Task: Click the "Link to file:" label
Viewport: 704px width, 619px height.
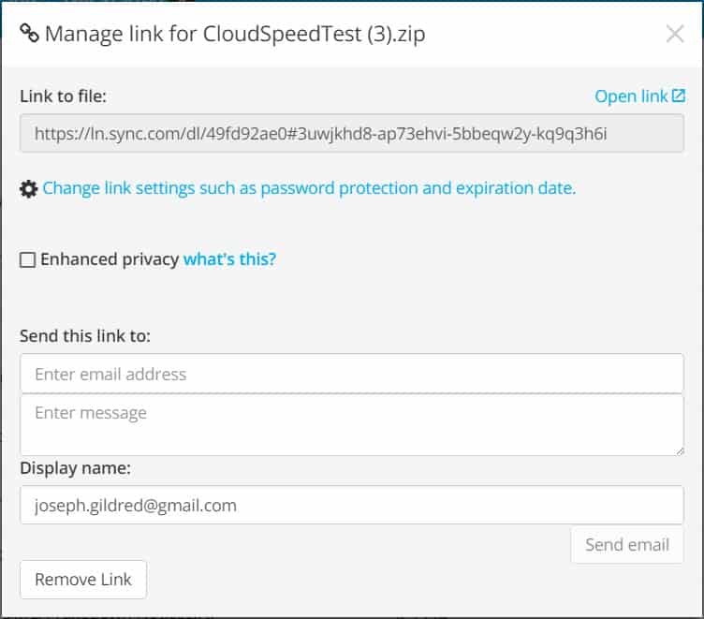Action: click(64, 96)
